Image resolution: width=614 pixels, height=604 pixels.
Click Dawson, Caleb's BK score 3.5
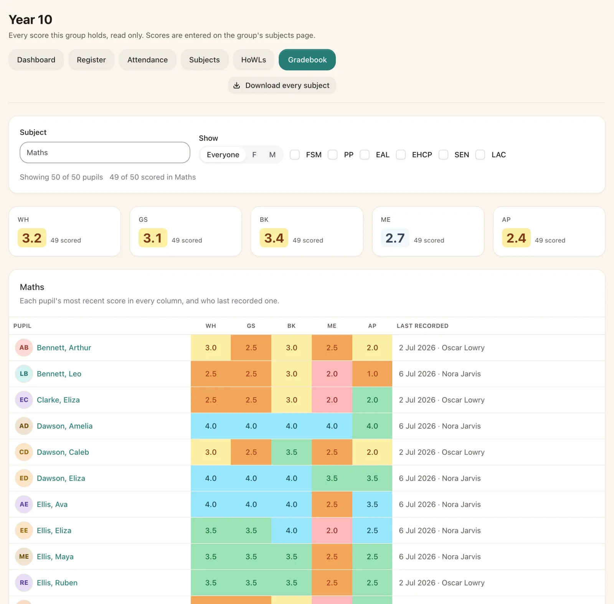[292, 452]
